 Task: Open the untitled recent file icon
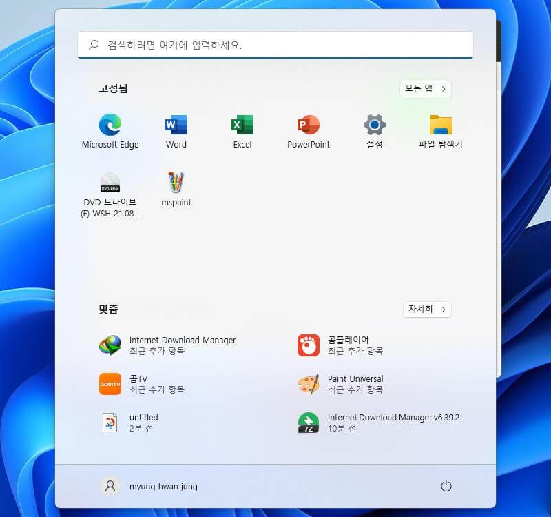tap(110, 423)
